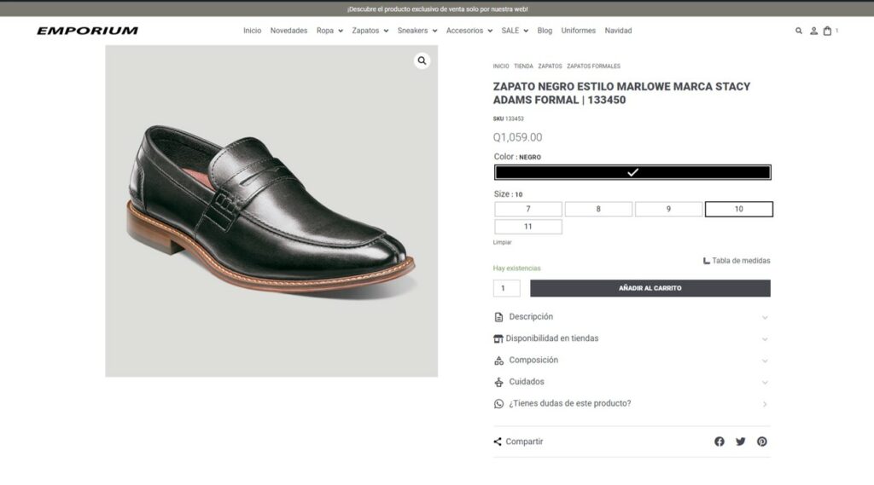This screenshot has width=874, height=485.
Task: Open the shopping bag cart icon
Action: click(827, 32)
